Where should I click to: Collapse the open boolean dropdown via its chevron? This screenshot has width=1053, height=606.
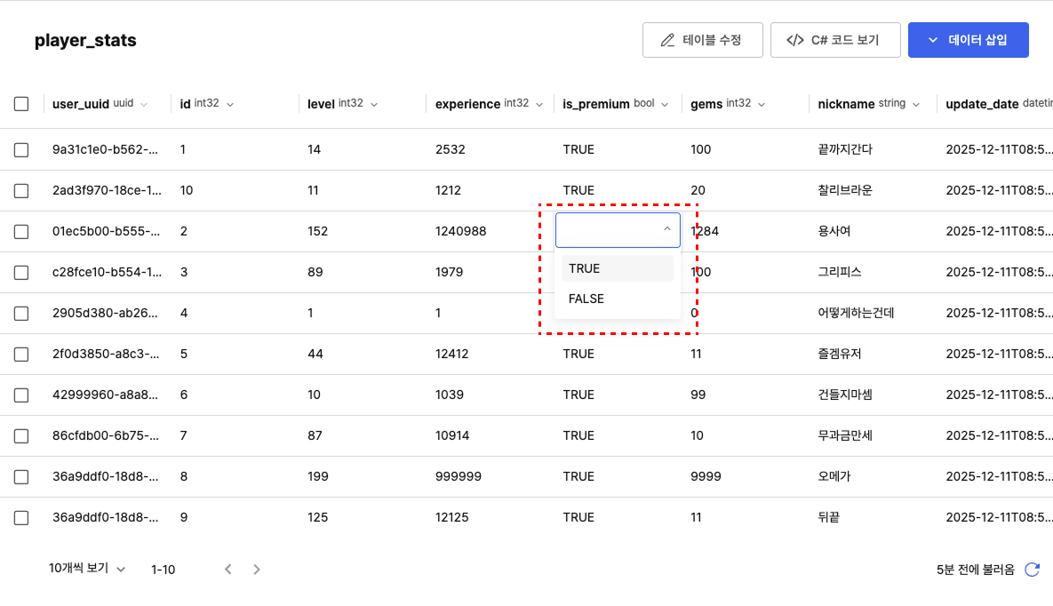point(667,229)
